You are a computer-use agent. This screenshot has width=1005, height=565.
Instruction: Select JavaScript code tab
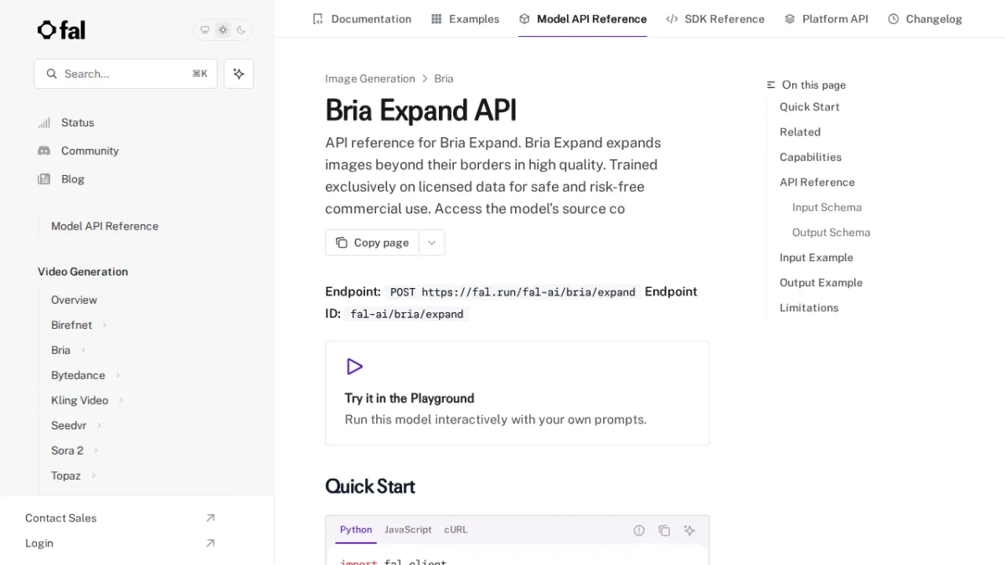pos(408,530)
